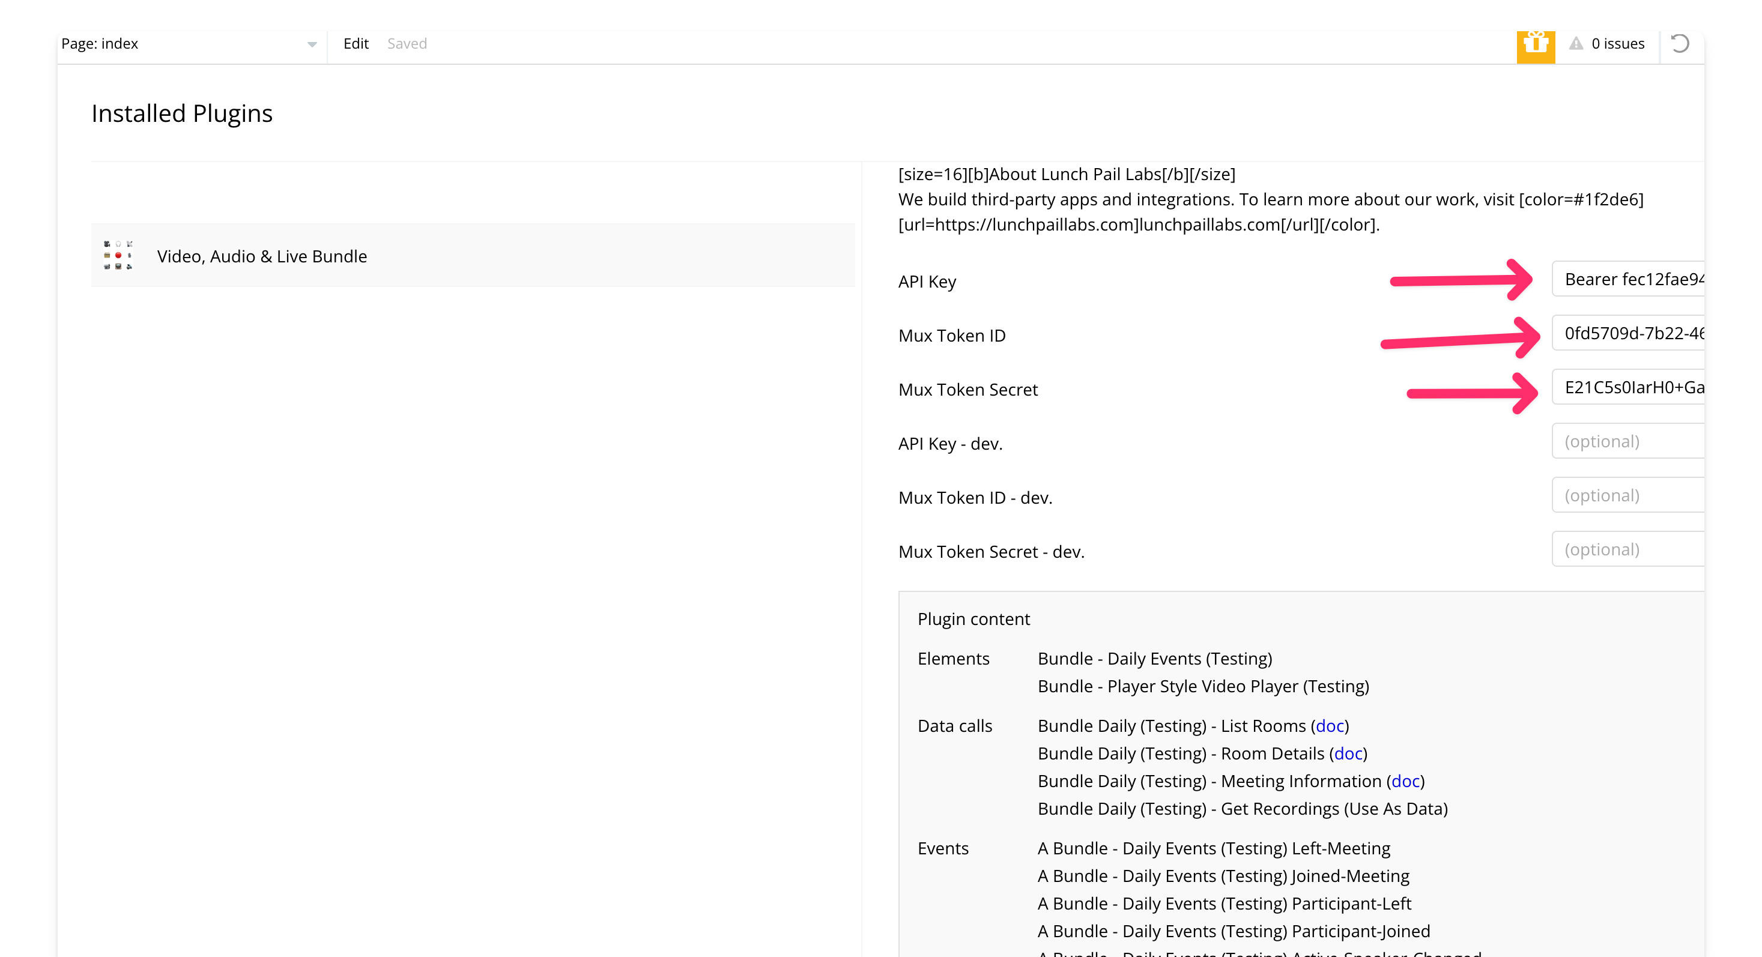1762x957 pixels.
Task: Click the 0 issues label
Action: (1618, 44)
